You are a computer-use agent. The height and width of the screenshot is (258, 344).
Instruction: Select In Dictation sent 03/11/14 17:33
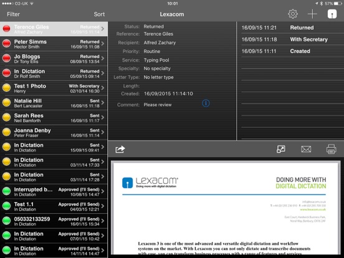point(54,162)
